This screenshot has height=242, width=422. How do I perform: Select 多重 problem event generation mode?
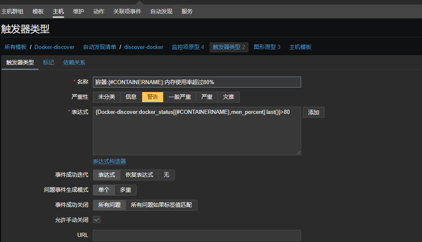click(x=125, y=190)
